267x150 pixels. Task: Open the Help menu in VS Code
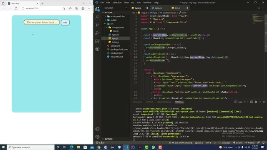click(156, 2)
